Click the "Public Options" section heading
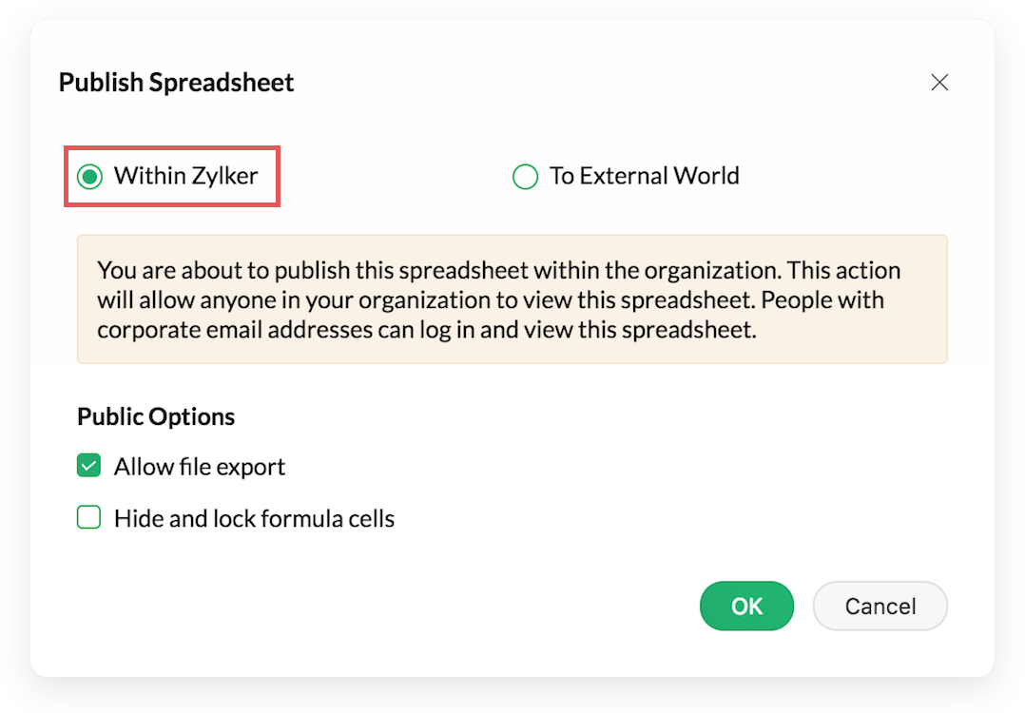 point(156,416)
